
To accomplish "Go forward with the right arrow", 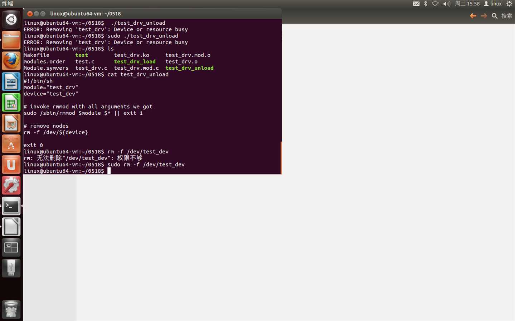I will pos(484,16).
